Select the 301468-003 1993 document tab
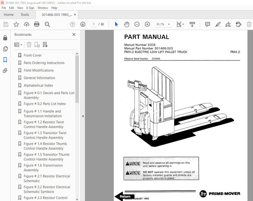253x201 pixels. [x=57, y=15]
